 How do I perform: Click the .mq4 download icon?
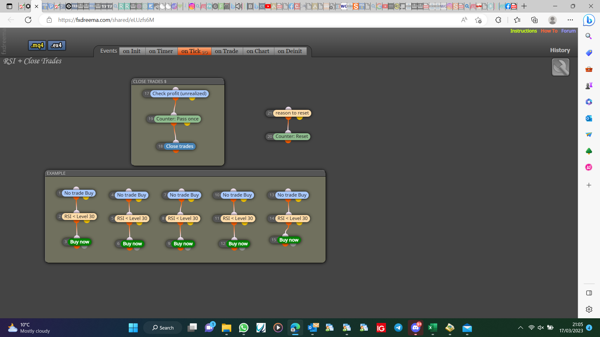tap(37, 46)
